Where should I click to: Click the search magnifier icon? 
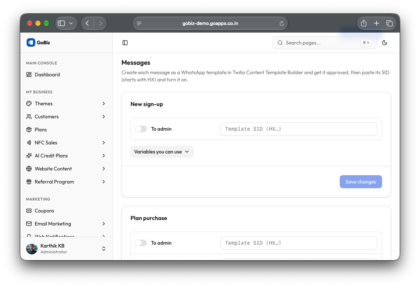(280, 43)
